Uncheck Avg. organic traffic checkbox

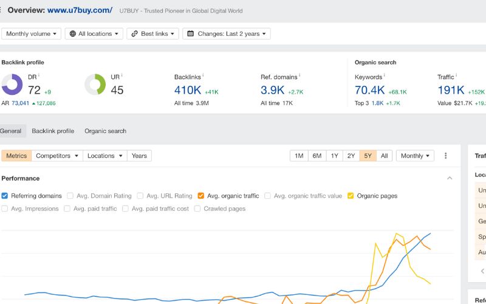[x=201, y=196]
